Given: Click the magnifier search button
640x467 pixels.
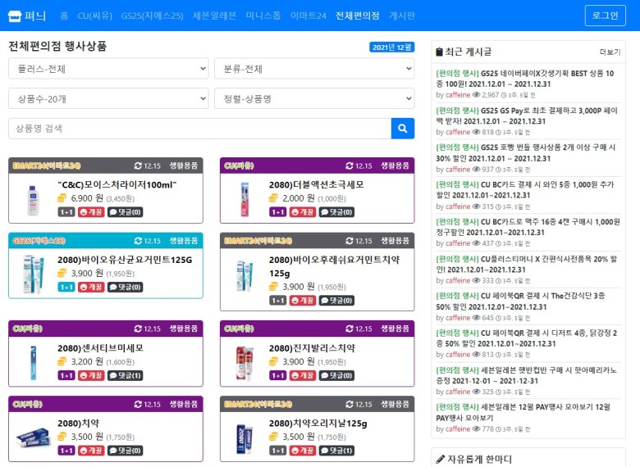Looking at the screenshot, I should point(402,129).
